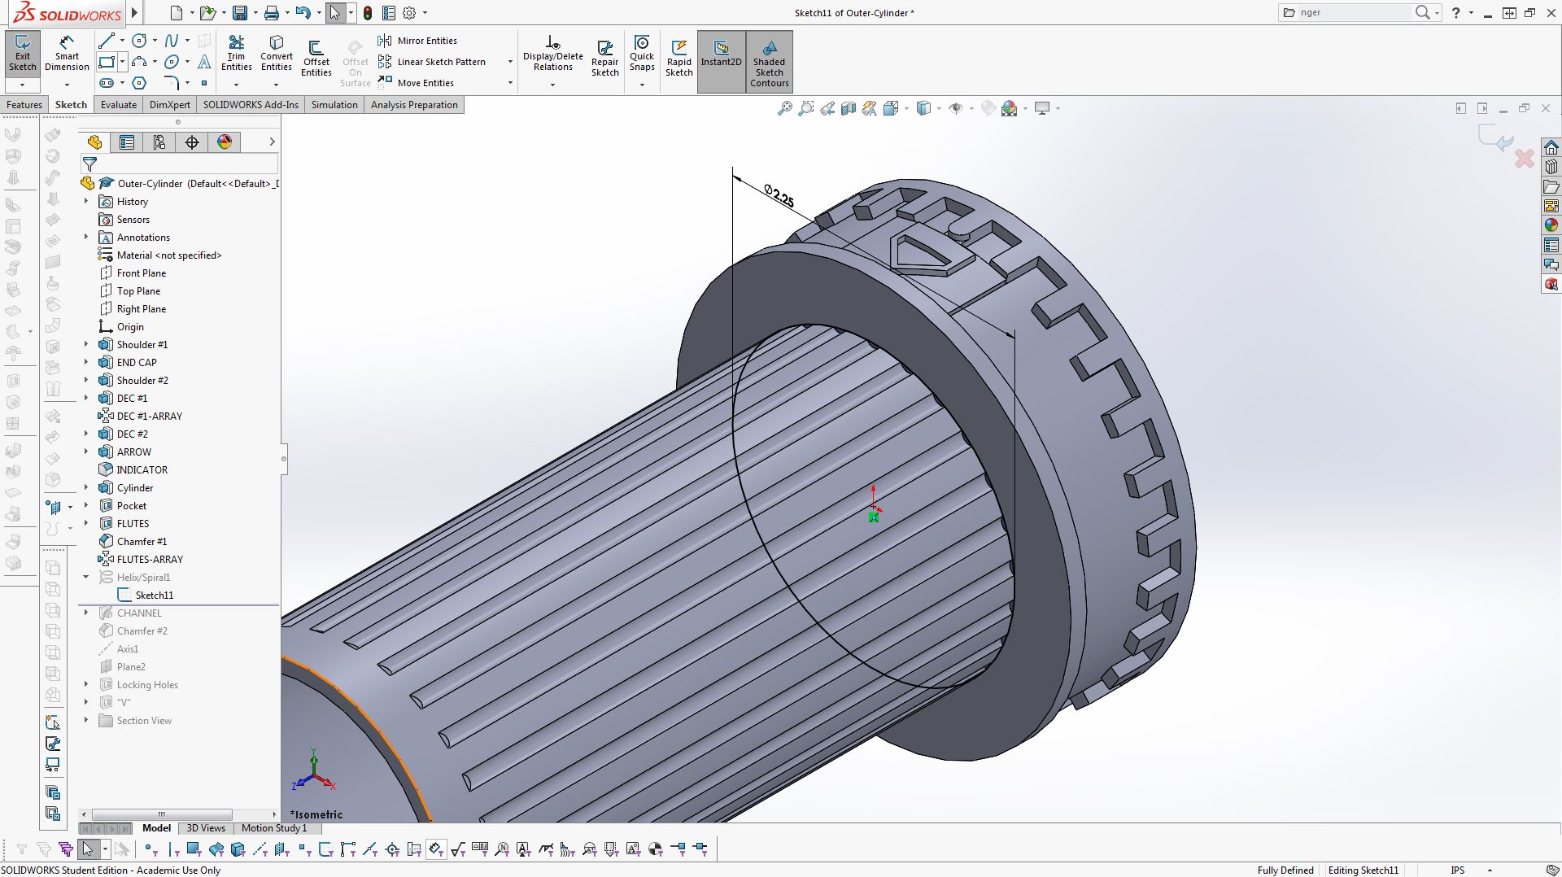The width and height of the screenshot is (1562, 877).
Task: Switch to the Evaluate tab
Action: click(118, 105)
